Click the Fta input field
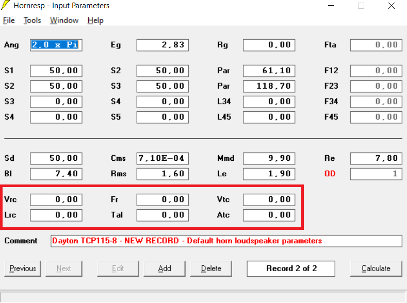407x303 pixels. pos(376,45)
